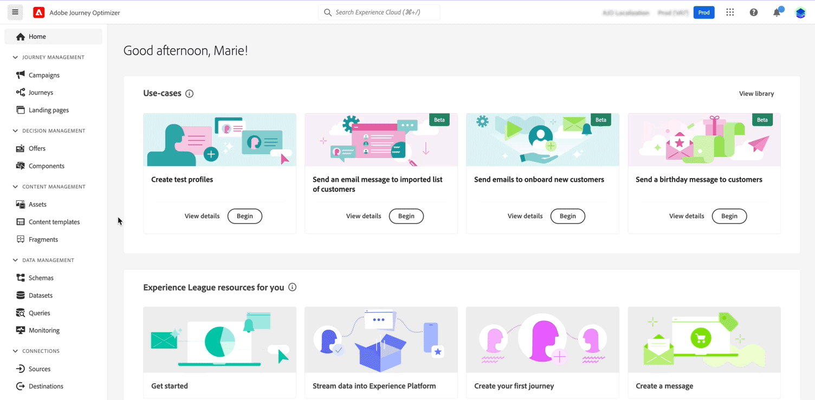Image resolution: width=815 pixels, height=400 pixels.
Task: Click the Components icon in sidebar
Action: click(21, 166)
